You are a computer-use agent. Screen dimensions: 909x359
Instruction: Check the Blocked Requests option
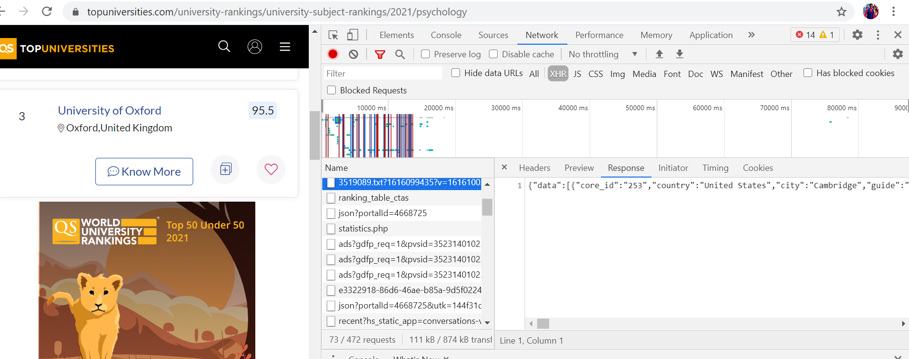click(331, 90)
